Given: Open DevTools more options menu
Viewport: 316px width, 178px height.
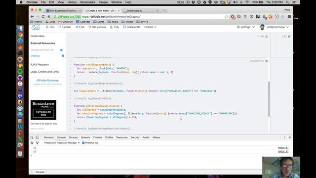Looking at the screenshot, I should 284,137.
